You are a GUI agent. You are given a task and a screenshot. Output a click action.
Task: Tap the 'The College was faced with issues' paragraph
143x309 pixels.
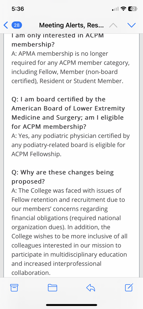coord(70,231)
